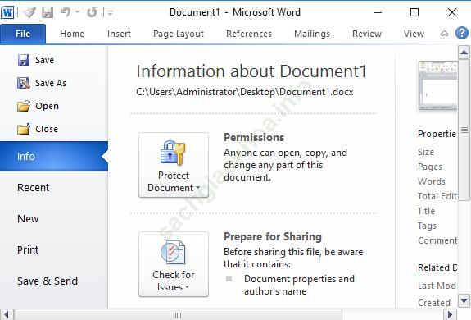Click the scroll up arrow of vertical scrollbar
Screen dimensions: 471x320
pyautogui.click(x=464, y=53)
